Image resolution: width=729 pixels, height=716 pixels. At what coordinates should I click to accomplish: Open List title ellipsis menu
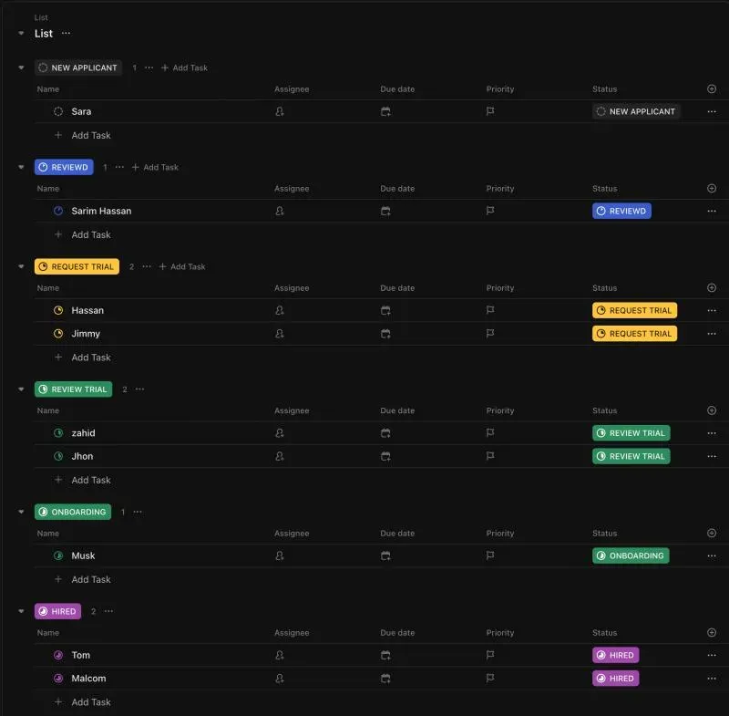click(x=66, y=33)
